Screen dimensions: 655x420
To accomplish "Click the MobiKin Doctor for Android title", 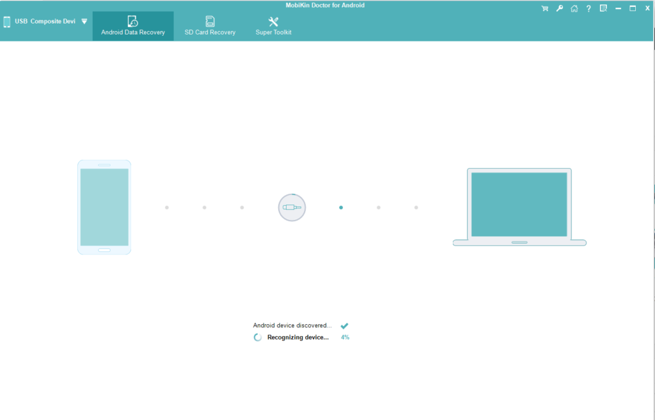I will click(325, 5).
